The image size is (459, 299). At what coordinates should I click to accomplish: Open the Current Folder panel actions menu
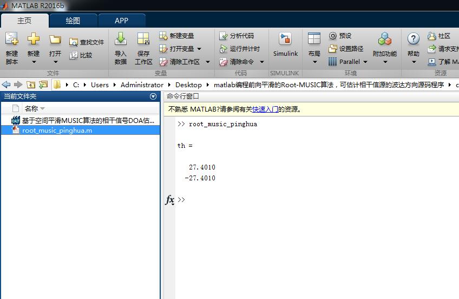coord(153,96)
